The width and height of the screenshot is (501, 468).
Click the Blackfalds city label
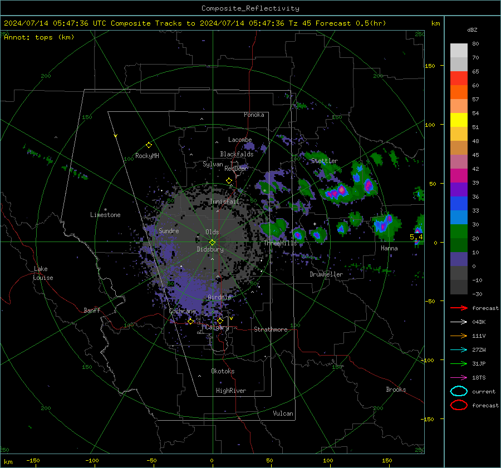237,154
